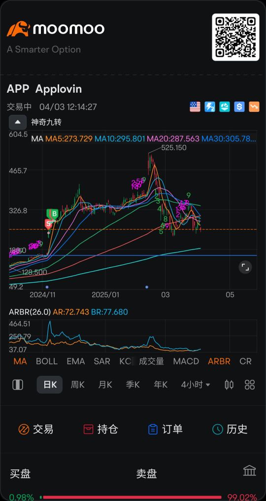Open the 持仓 positions section

tap(100, 429)
